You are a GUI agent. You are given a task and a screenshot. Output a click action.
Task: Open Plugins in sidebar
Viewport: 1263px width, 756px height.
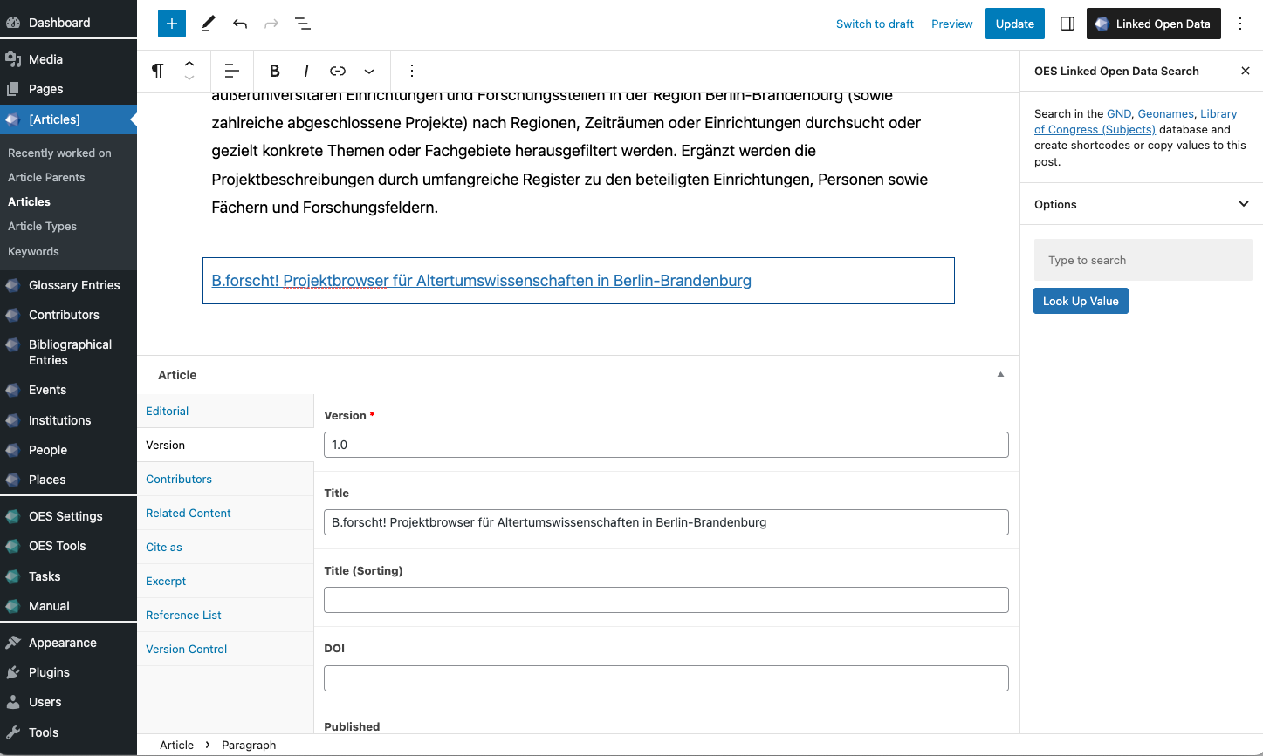point(68,672)
